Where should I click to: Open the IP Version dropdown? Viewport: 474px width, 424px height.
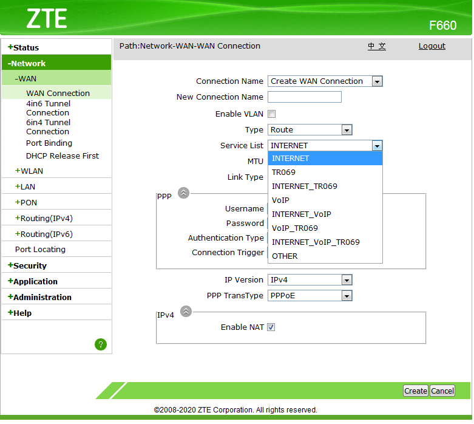click(x=310, y=280)
